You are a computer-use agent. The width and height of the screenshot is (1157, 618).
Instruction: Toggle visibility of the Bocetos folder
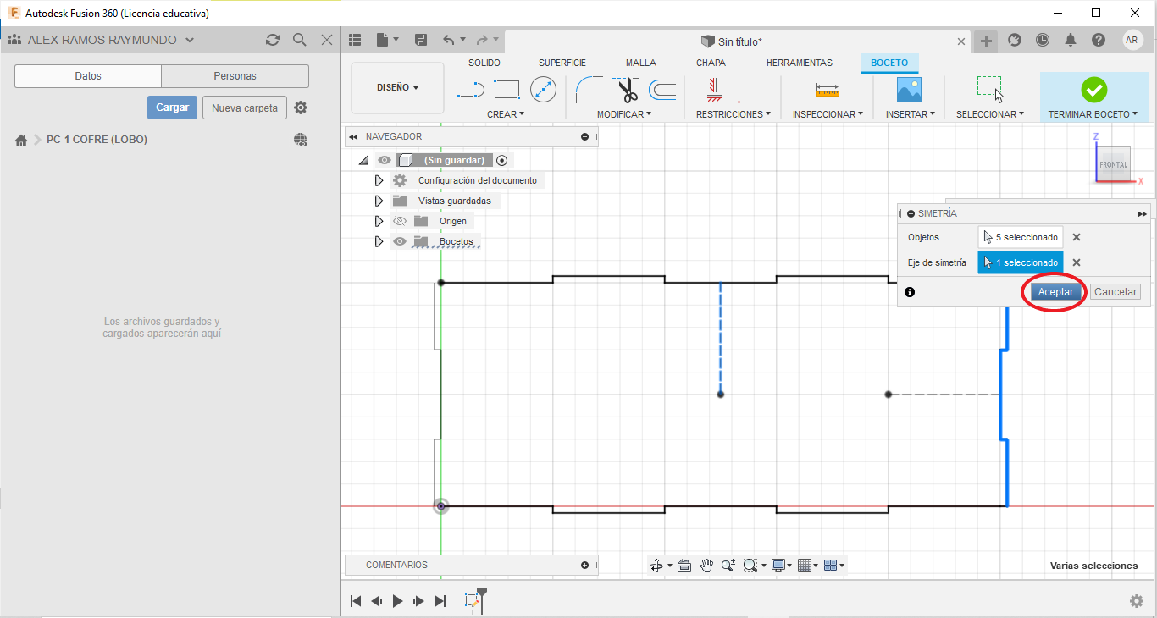(400, 241)
